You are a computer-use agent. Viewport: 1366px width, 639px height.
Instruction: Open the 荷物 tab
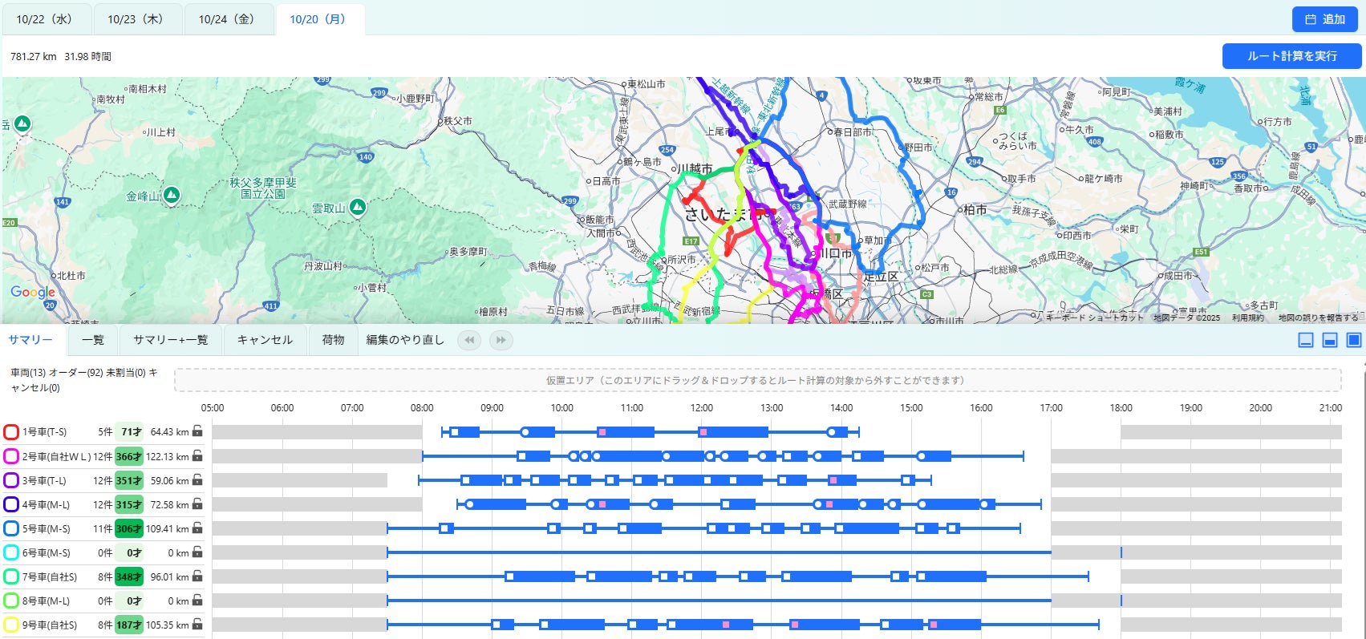(x=333, y=340)
